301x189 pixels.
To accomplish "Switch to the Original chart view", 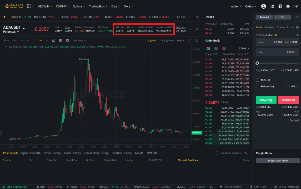I will pyautogui.click(x=151, y=40).
